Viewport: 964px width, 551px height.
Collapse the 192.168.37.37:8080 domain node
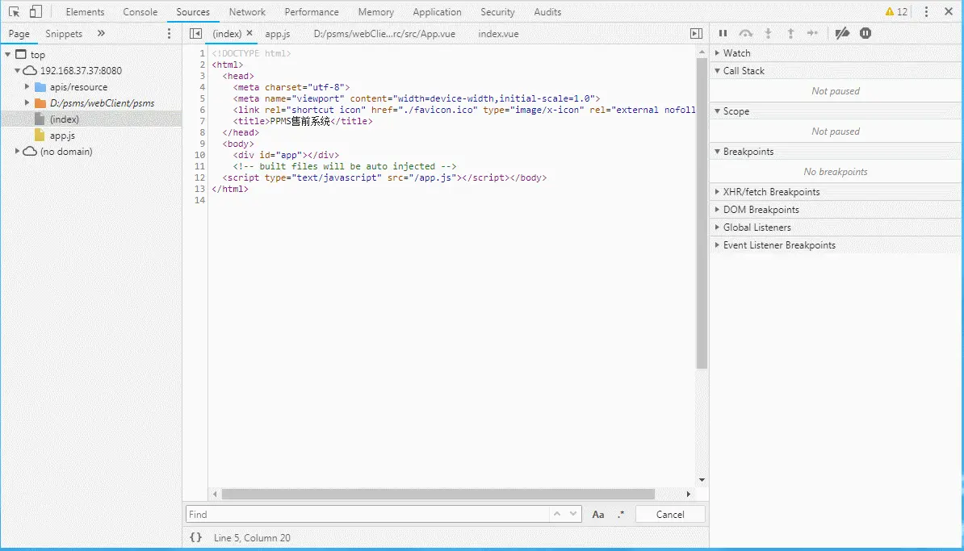tap(17, 71)
